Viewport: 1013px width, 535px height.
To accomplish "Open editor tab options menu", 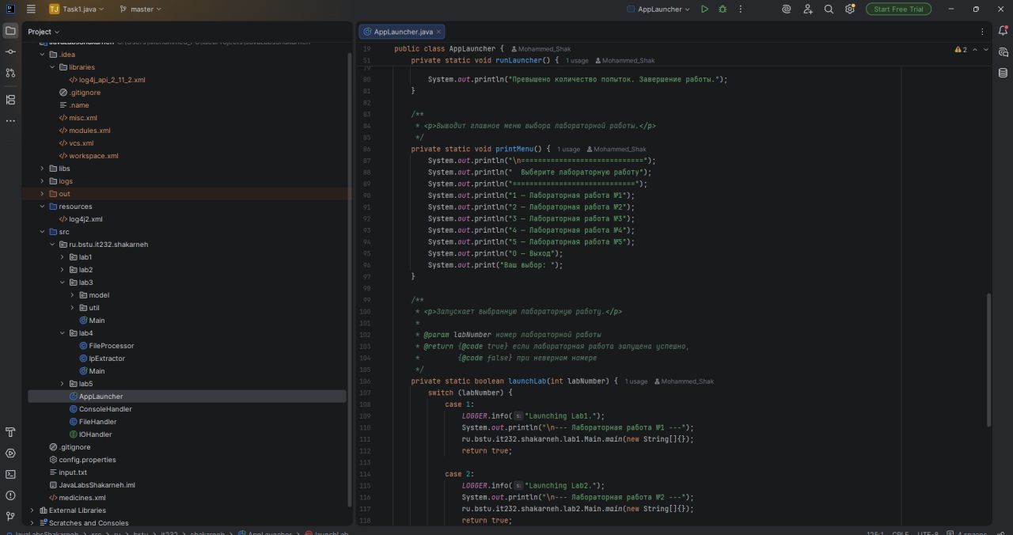I will click(x=983, y=32).
